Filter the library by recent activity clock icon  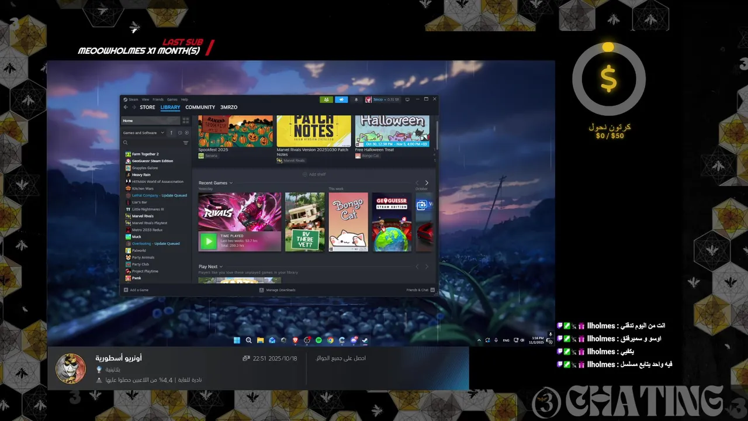point(179,133)
